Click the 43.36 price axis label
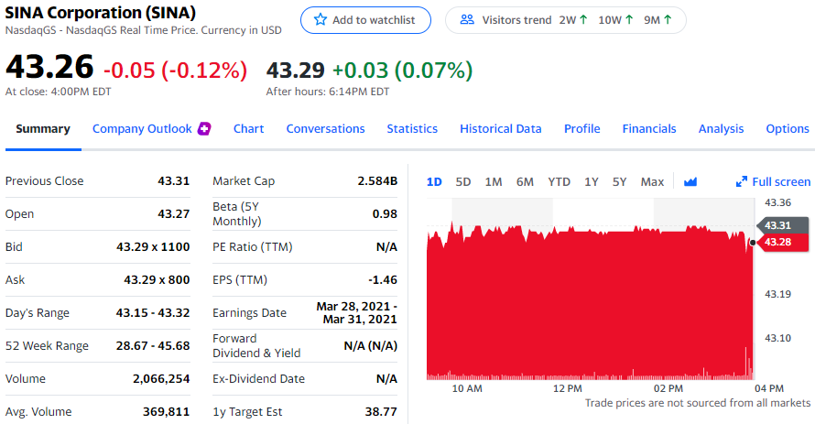The width and height of the screenshot is (815, 424). point(777,202)
